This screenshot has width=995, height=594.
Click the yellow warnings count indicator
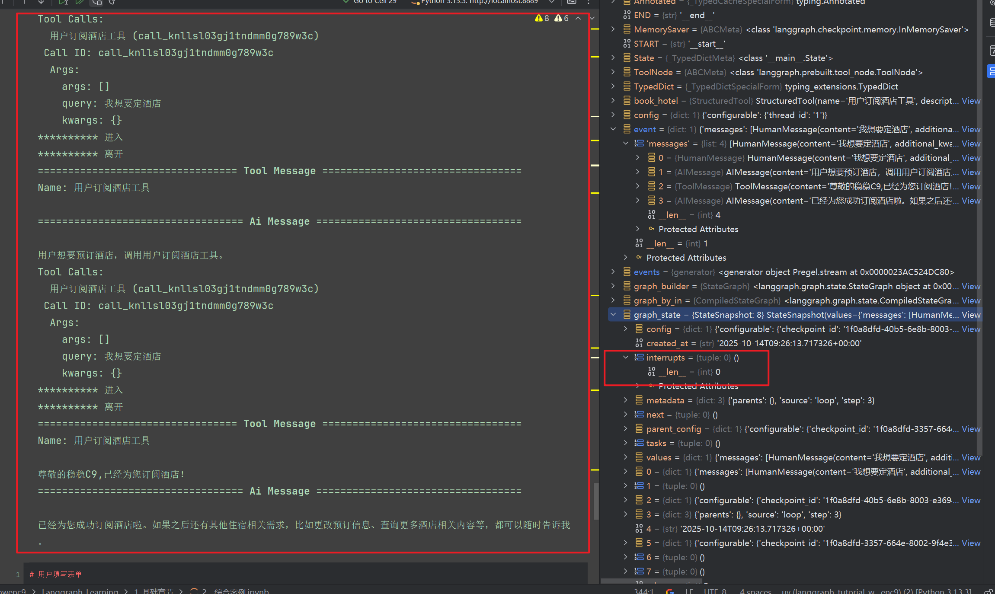click(542, 18)
